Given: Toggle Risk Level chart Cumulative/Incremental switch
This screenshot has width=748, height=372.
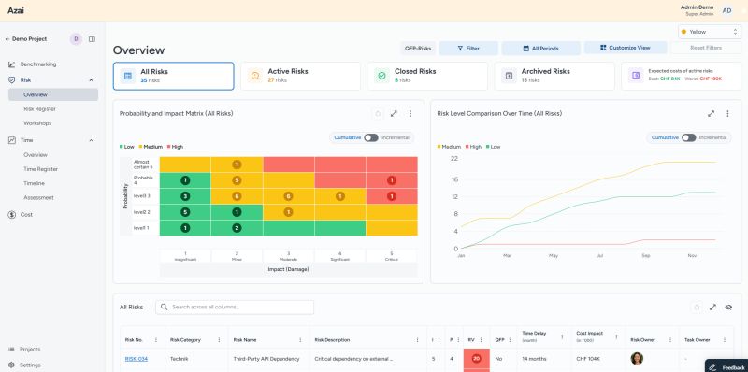Looking at the screenshot, I should coord(688,137).
